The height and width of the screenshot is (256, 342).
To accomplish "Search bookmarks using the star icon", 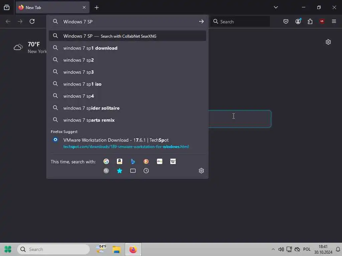I will click(119, 171).
